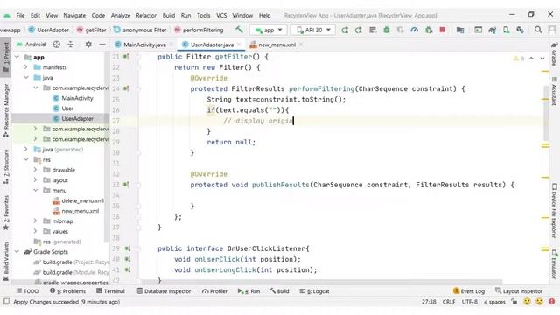The height and width of the screenshot is (315, 560).
Task: Open the Layout Inspector
Action: [519, 291]
